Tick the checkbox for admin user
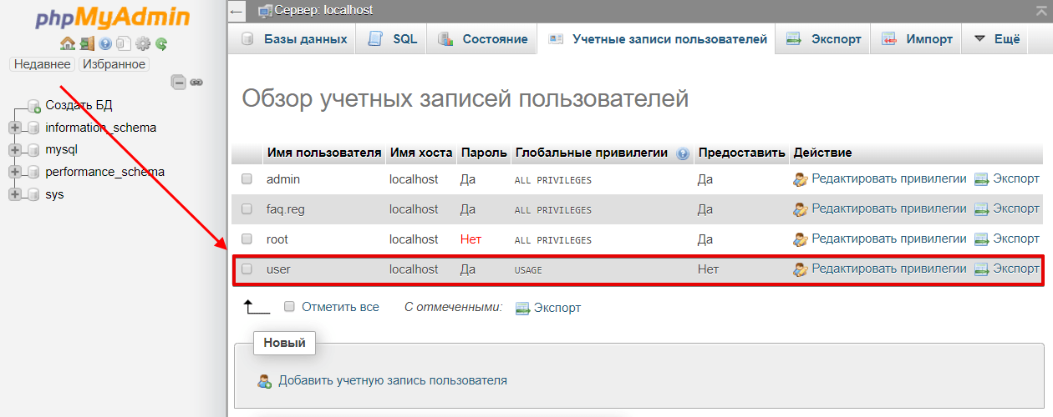This screenshot has width=1053, height=417. click(x=247, y=178)
